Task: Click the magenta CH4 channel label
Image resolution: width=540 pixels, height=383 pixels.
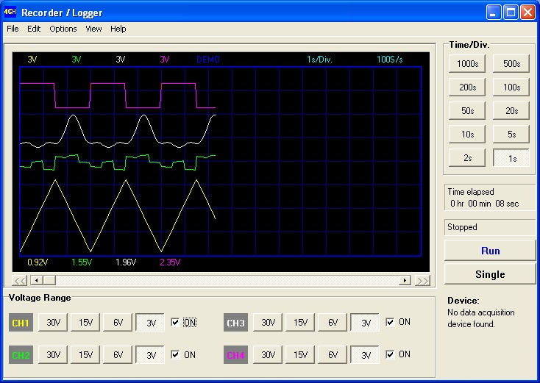Action: 235,355
